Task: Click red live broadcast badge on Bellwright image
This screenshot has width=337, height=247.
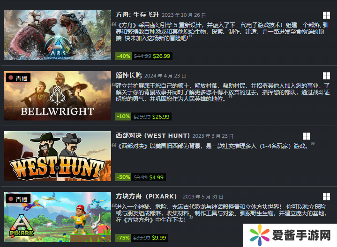Action: click(18, 78)
